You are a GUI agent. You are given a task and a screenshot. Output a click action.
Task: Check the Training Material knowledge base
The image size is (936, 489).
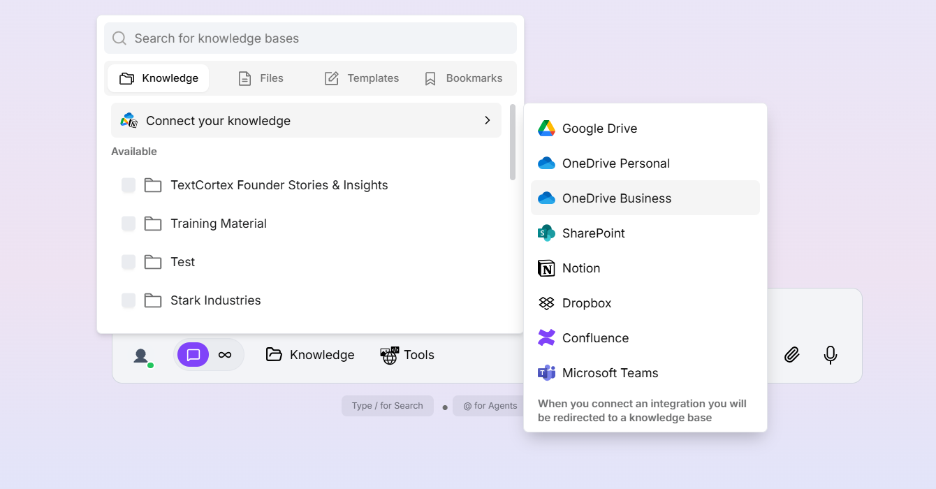[129, 224]
